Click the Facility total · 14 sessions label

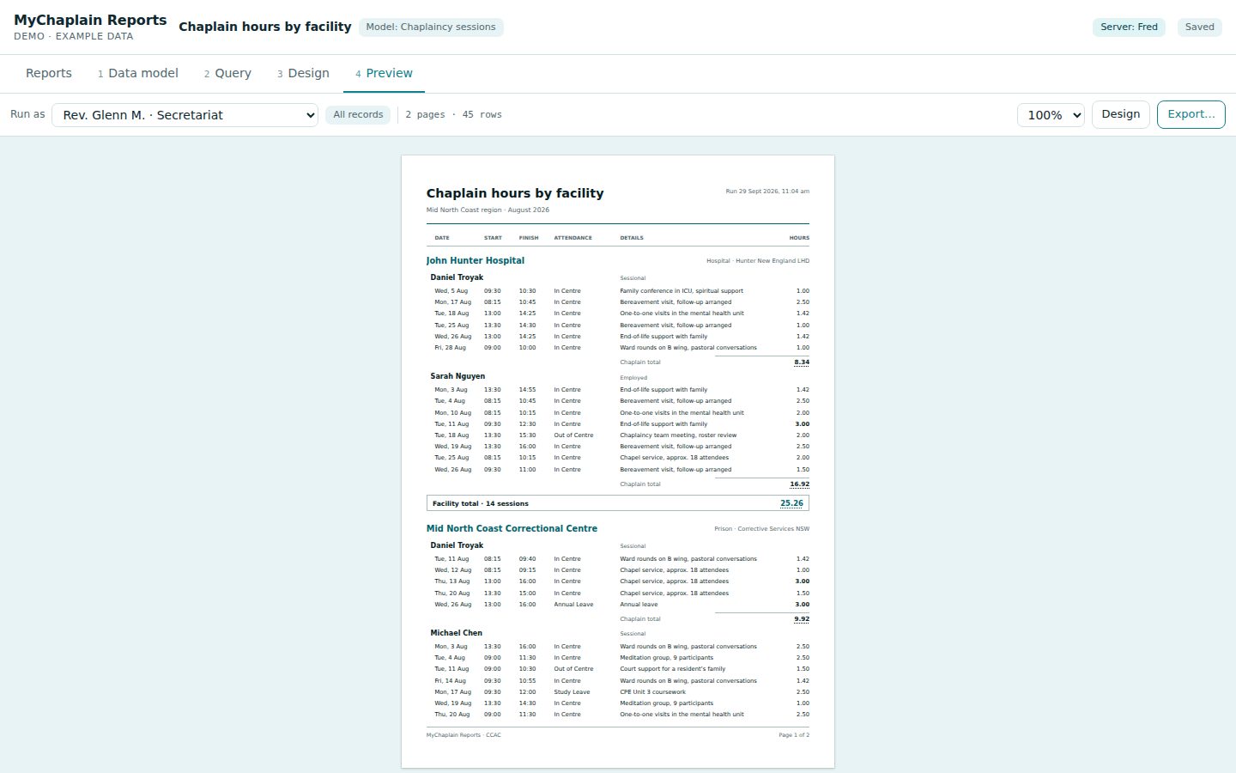[x=481, y=504]
